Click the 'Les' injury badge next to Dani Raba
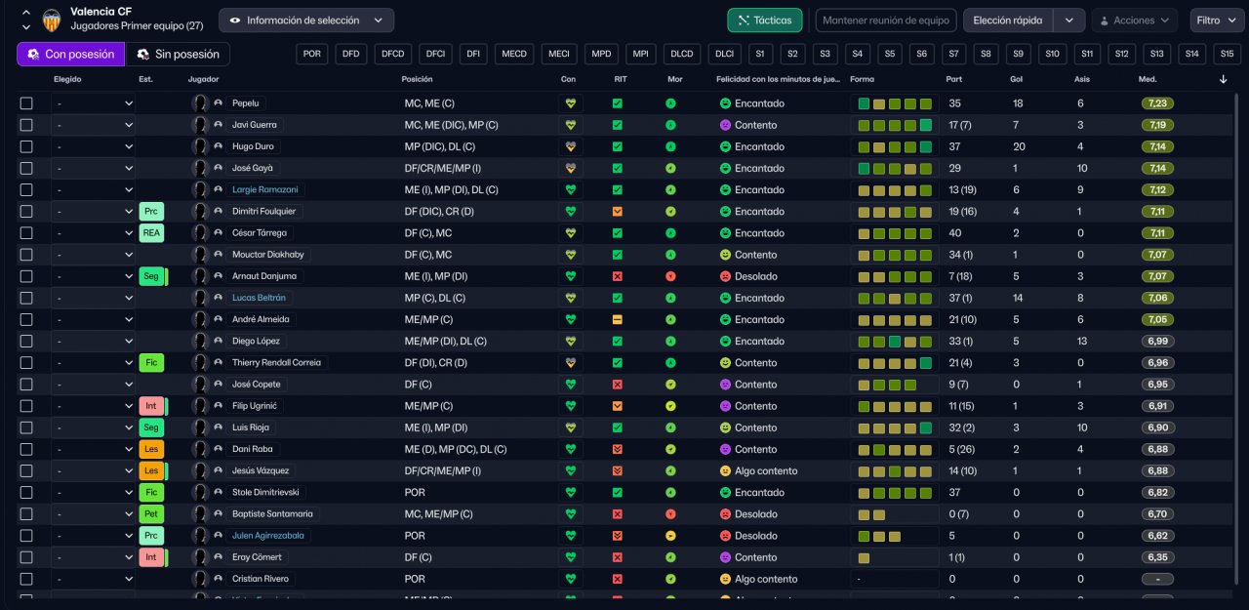Screen dimensions: 1249x610 click(151, 449)
